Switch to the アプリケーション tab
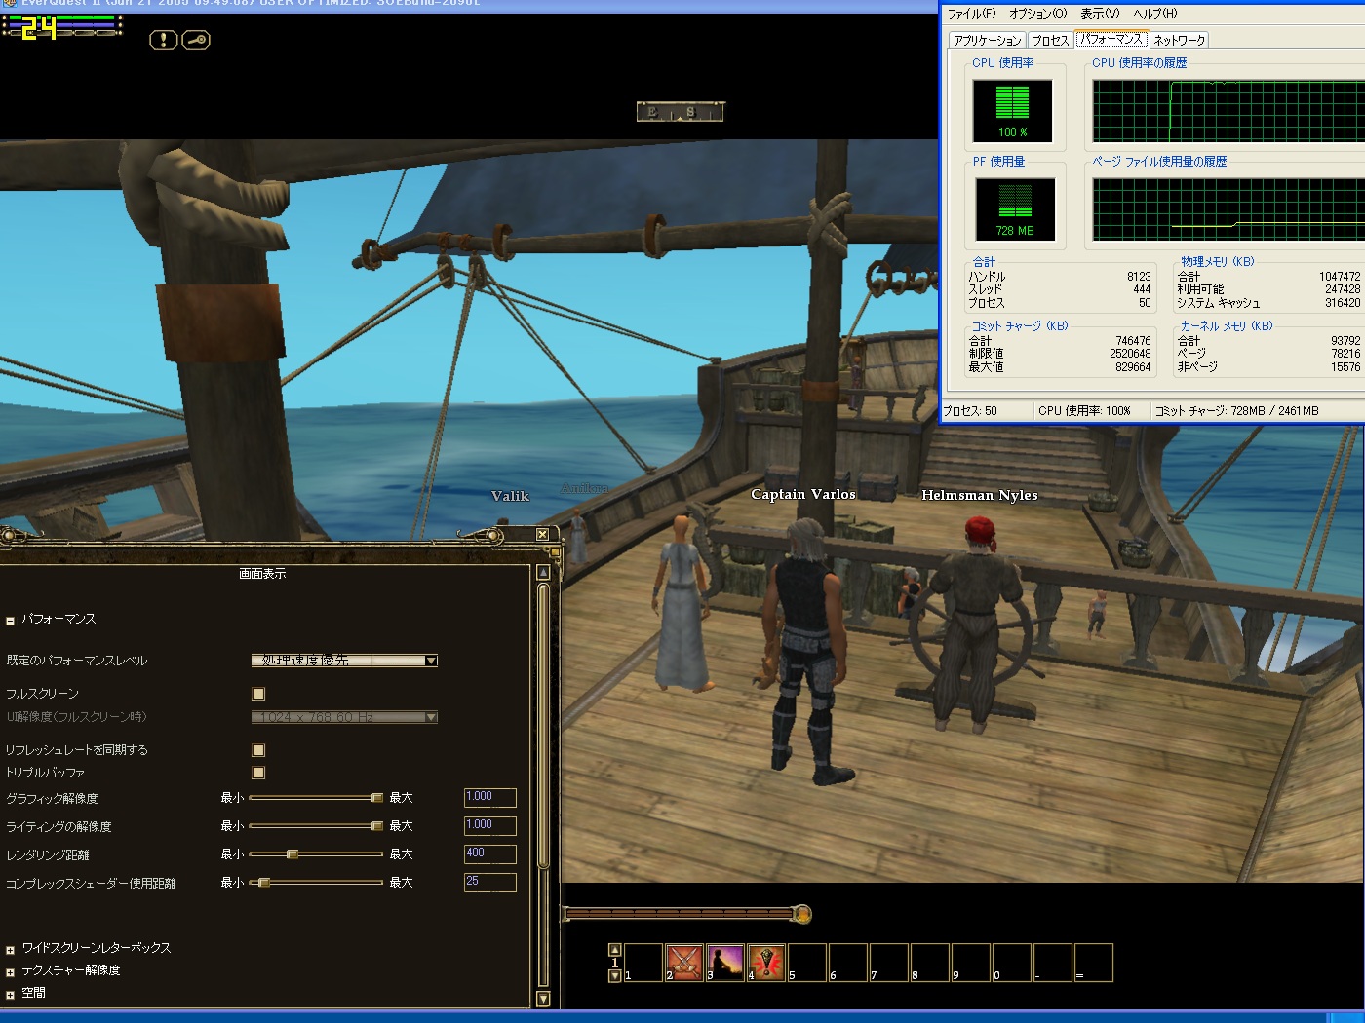1365x1023 pixels. coord(987,40)
